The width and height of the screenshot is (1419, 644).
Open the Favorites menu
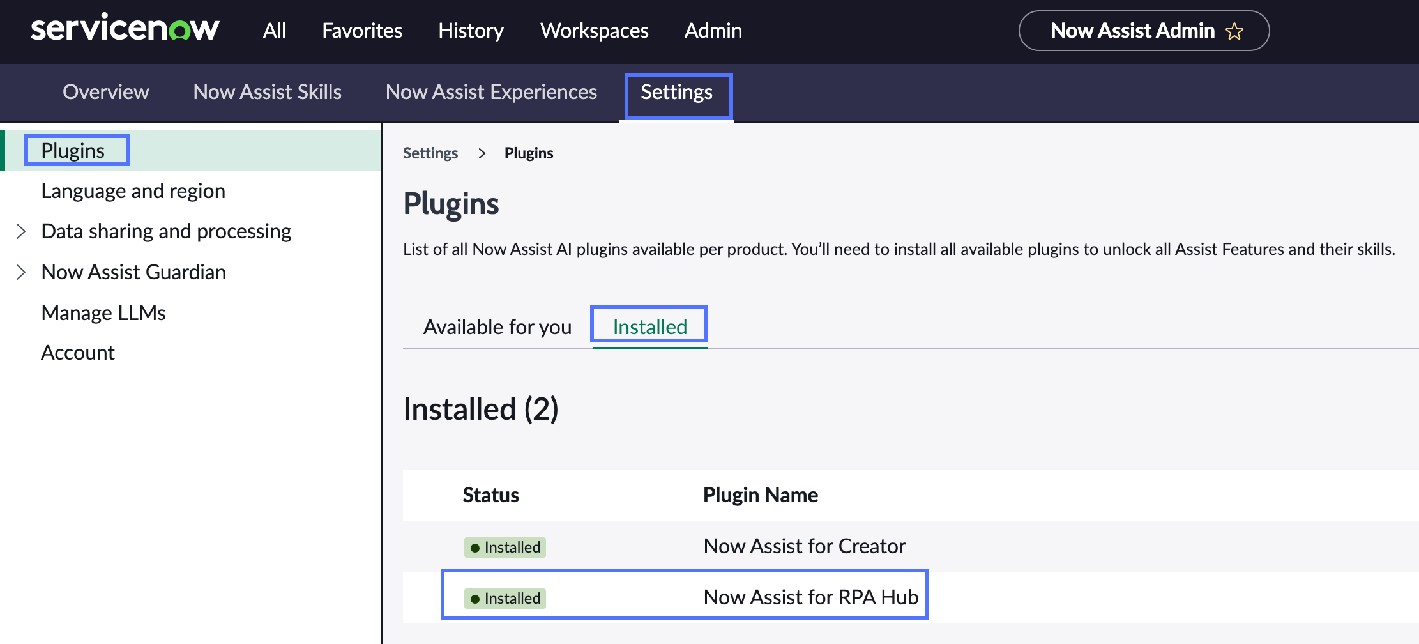pyautogui.click(x=362, y=31)
